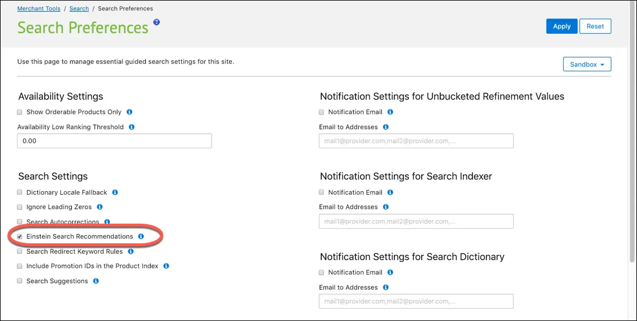Uncheck Einstein Search Recommendations
Viewport: 637px width, 321px height.
click(x=20, y=237)
